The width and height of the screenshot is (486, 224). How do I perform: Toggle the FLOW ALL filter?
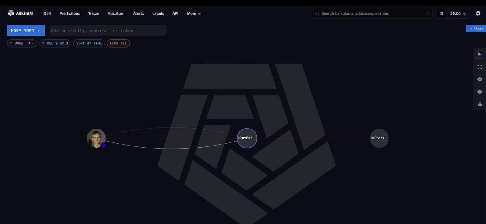(118, 43)
